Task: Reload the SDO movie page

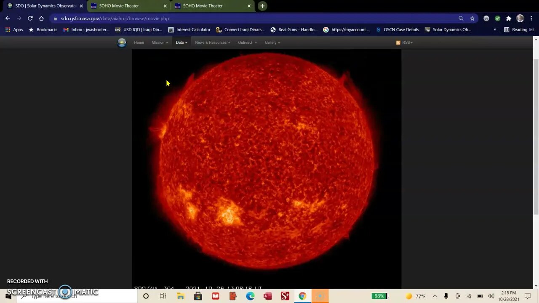Action: [30, 19]
